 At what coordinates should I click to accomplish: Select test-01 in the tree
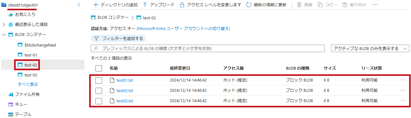click(x=31, y=55)
